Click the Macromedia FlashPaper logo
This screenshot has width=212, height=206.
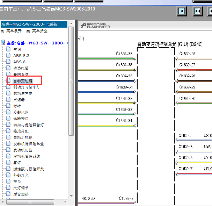(x=95, y=26)
